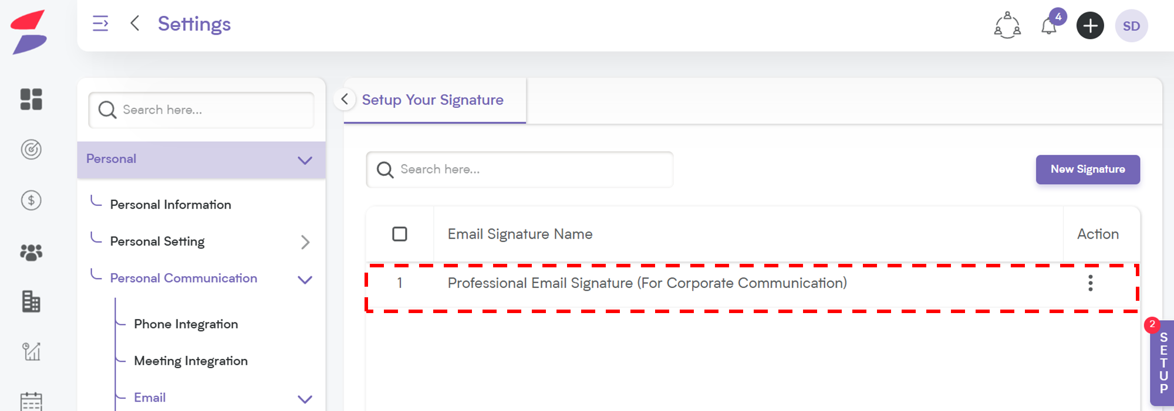Click the signature search input field
Image resolution: width=1174 pixels, height=411 pixels.
pyautogui.click(x=519, y=169)
